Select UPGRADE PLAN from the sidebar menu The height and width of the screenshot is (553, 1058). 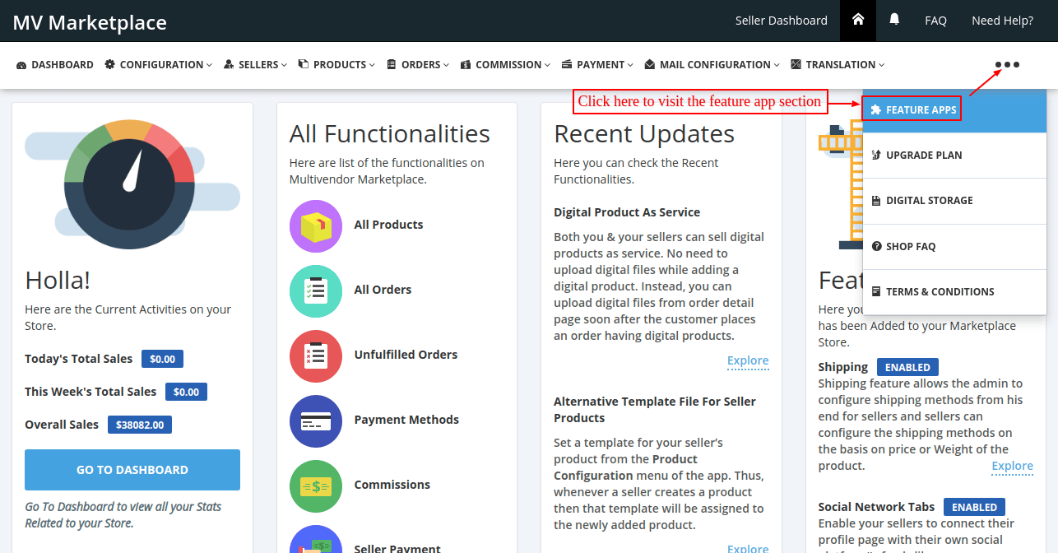point(924,155)
